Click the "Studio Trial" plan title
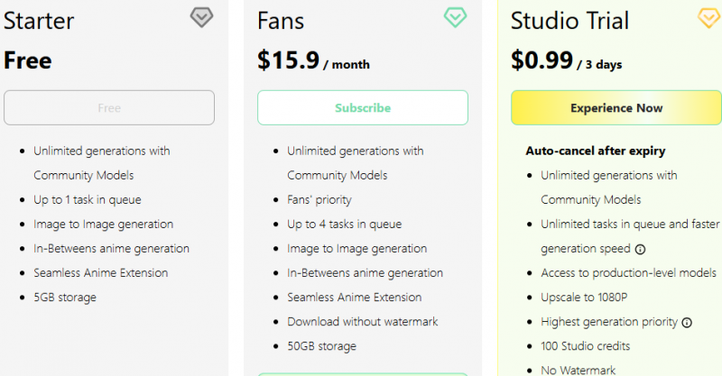Viewport: 722px width, 376px height. pos(569,21)
